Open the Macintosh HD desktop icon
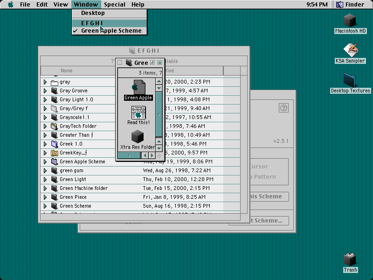 click(350, 21)
